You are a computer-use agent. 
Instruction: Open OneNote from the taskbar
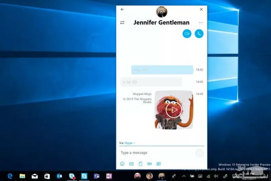pos(109,176)
